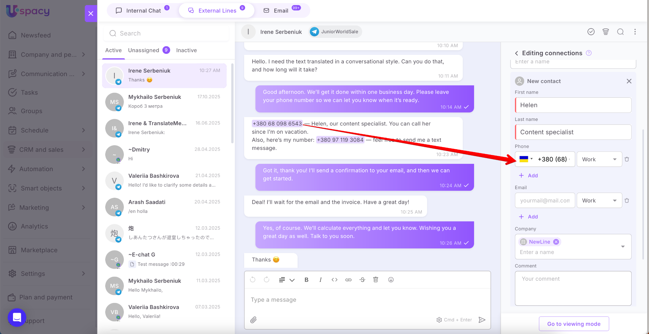Open the phone type Work dropdown
Screen dimensions: 649x334
(599, 159)
